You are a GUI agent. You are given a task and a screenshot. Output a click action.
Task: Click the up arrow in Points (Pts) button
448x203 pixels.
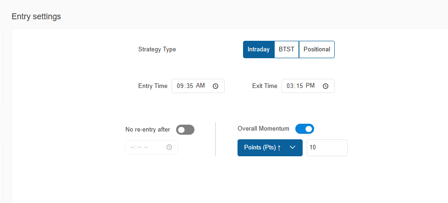coord(279,148)
